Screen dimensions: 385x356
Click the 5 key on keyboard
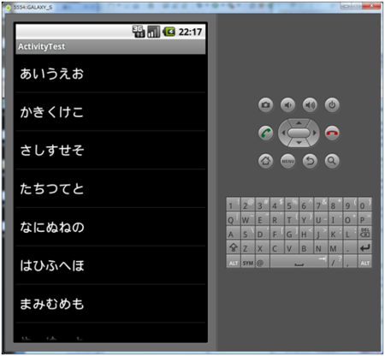point(292,205)
